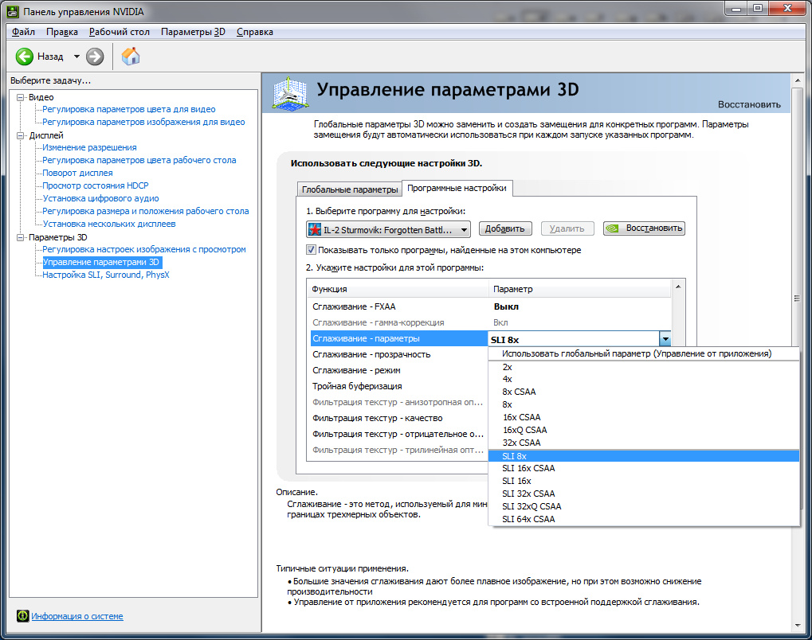
Task: Choose 8x CSAA option
Action: 644,392
